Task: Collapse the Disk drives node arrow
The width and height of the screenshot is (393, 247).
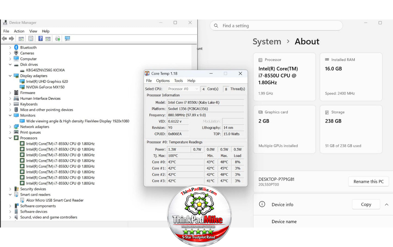Action: pyautogui.click(x=10, y=64)
